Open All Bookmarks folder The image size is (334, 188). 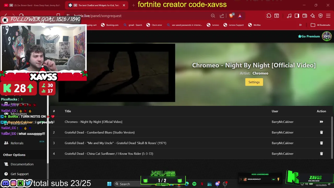pyautogui.click(x=321, y=25)
